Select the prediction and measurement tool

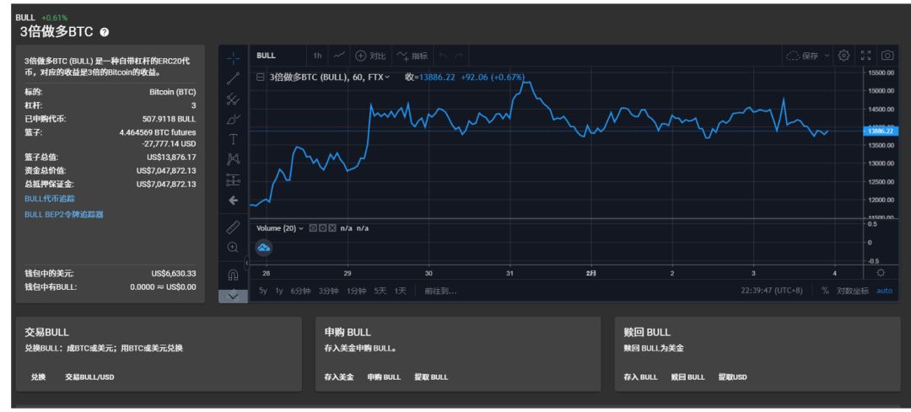click(x=233, y=180)
